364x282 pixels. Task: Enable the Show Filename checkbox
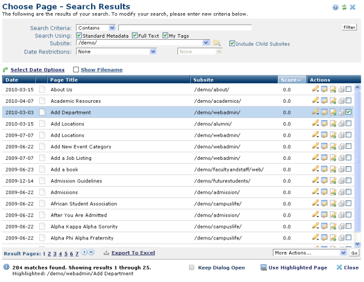(76, 70)
